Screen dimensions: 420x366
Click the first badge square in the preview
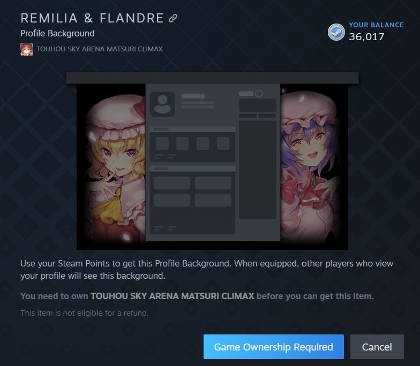[x=162, y=143]
